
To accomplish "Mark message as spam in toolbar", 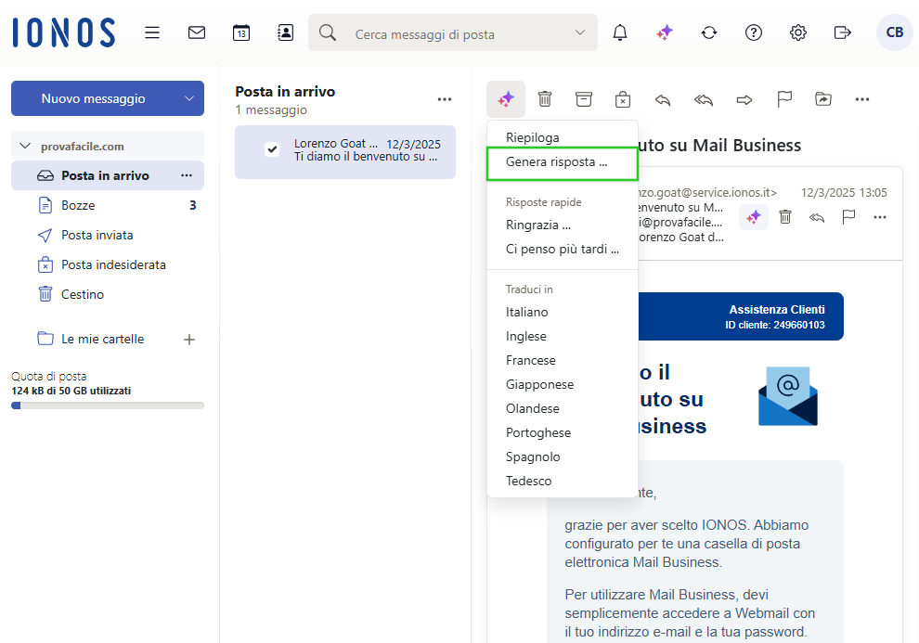I will click(623, 99).
